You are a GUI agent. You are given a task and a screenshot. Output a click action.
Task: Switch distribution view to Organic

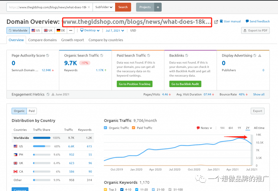click(x=19, y=111)
